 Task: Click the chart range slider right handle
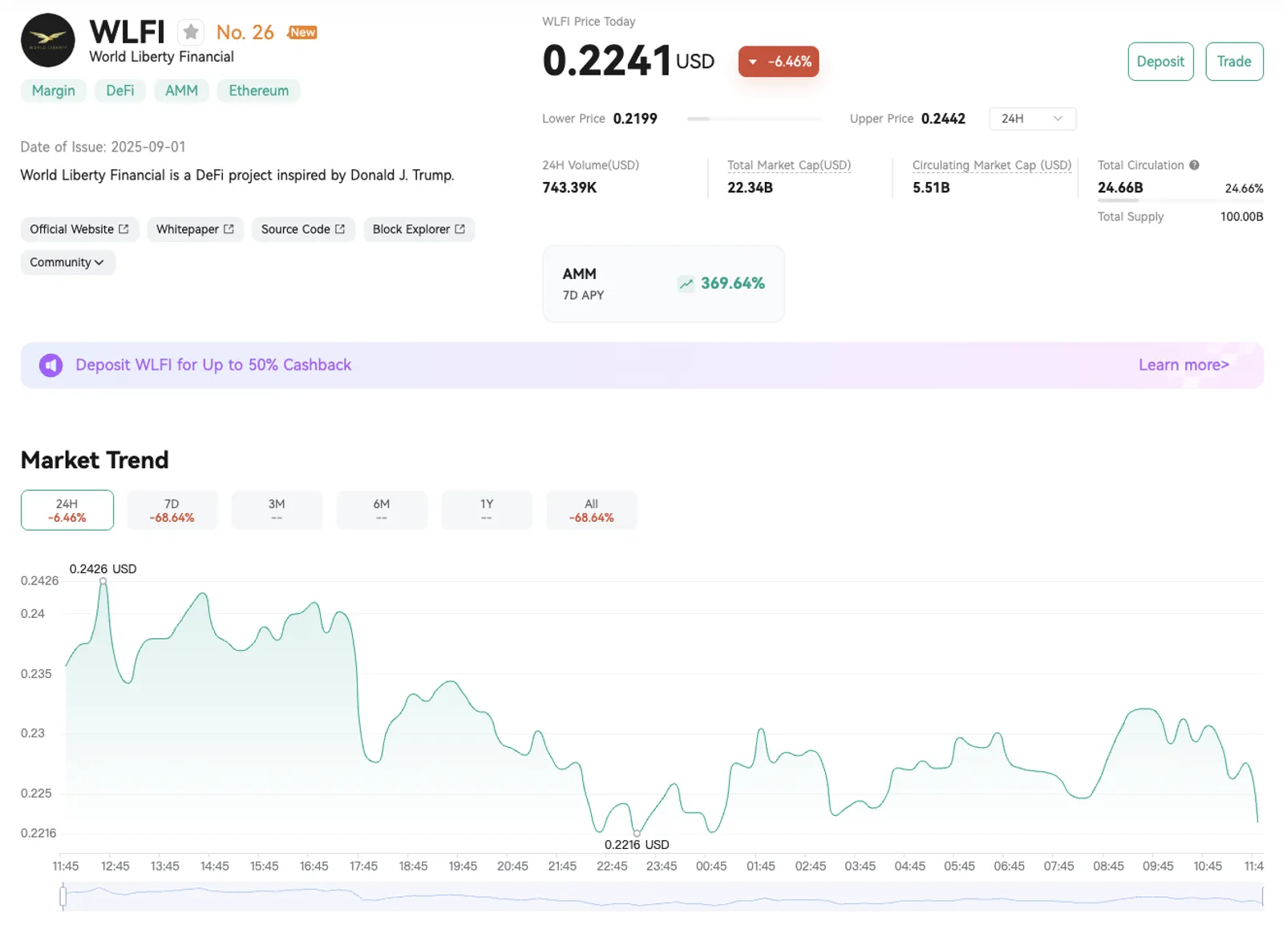pos(1263,897)
